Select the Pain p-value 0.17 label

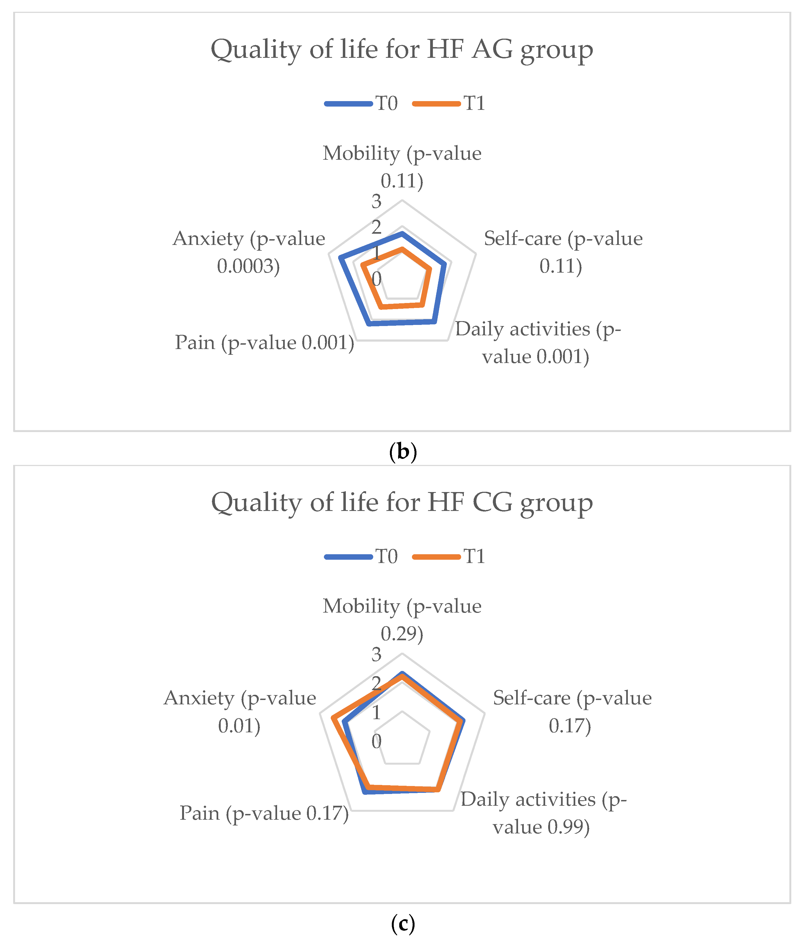click(264, 813)
